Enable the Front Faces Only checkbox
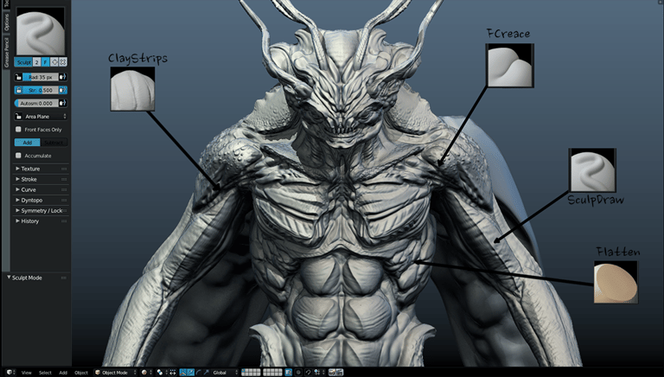This screenshot has width=664, height=377. point(18,129)
